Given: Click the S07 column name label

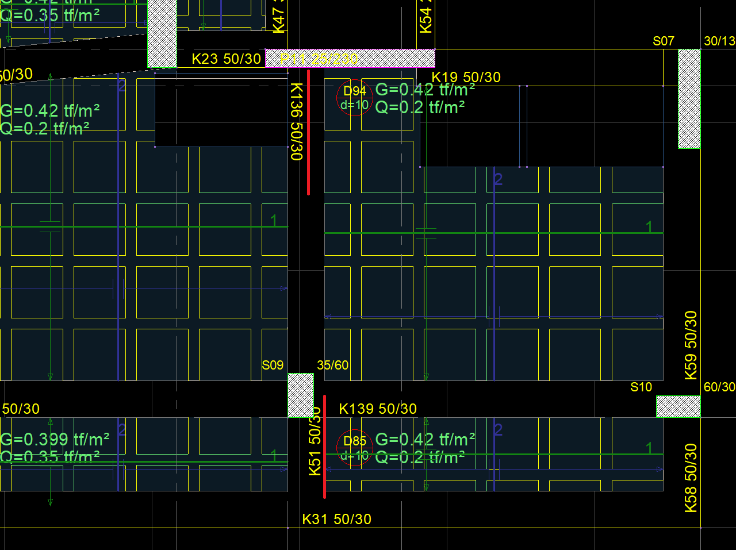Looking at the screenshot, I should point(663,41).
